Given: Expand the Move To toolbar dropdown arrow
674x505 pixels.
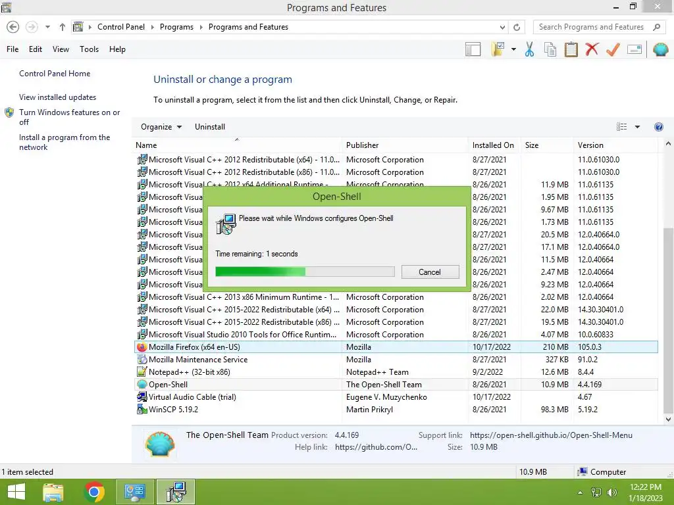Looking at the screenshot, I should click(513, 49).
